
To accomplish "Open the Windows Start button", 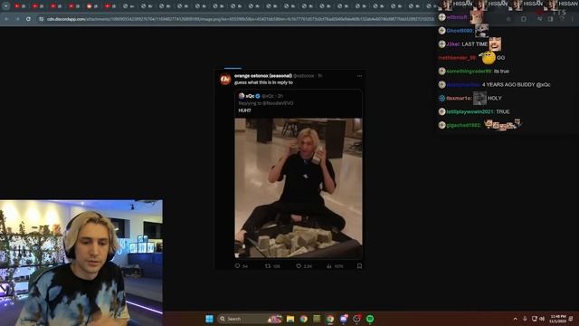I will coord(209,319).
